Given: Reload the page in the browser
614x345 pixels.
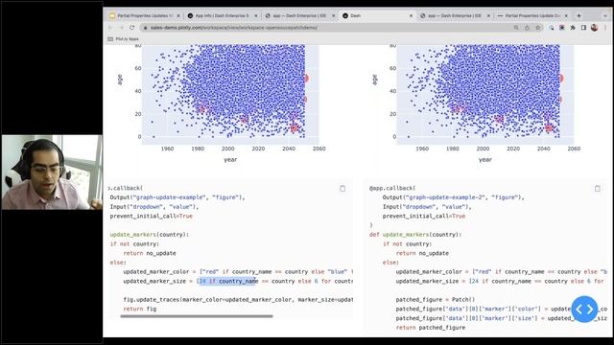Looking at the screenshot, I should [x=132, y=28].
